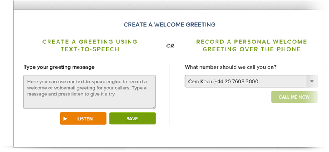Viewport: 329px width, 152px height.
Task: Click the Listen button
Action: tap(83, 118)
